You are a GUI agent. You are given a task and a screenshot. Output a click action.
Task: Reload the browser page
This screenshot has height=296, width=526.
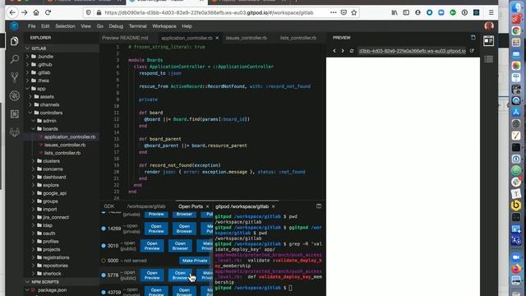click(48, 12)
